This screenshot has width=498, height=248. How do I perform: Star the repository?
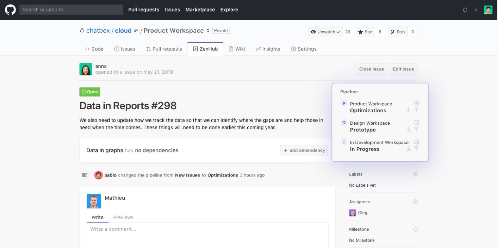(x=365, y=32)
